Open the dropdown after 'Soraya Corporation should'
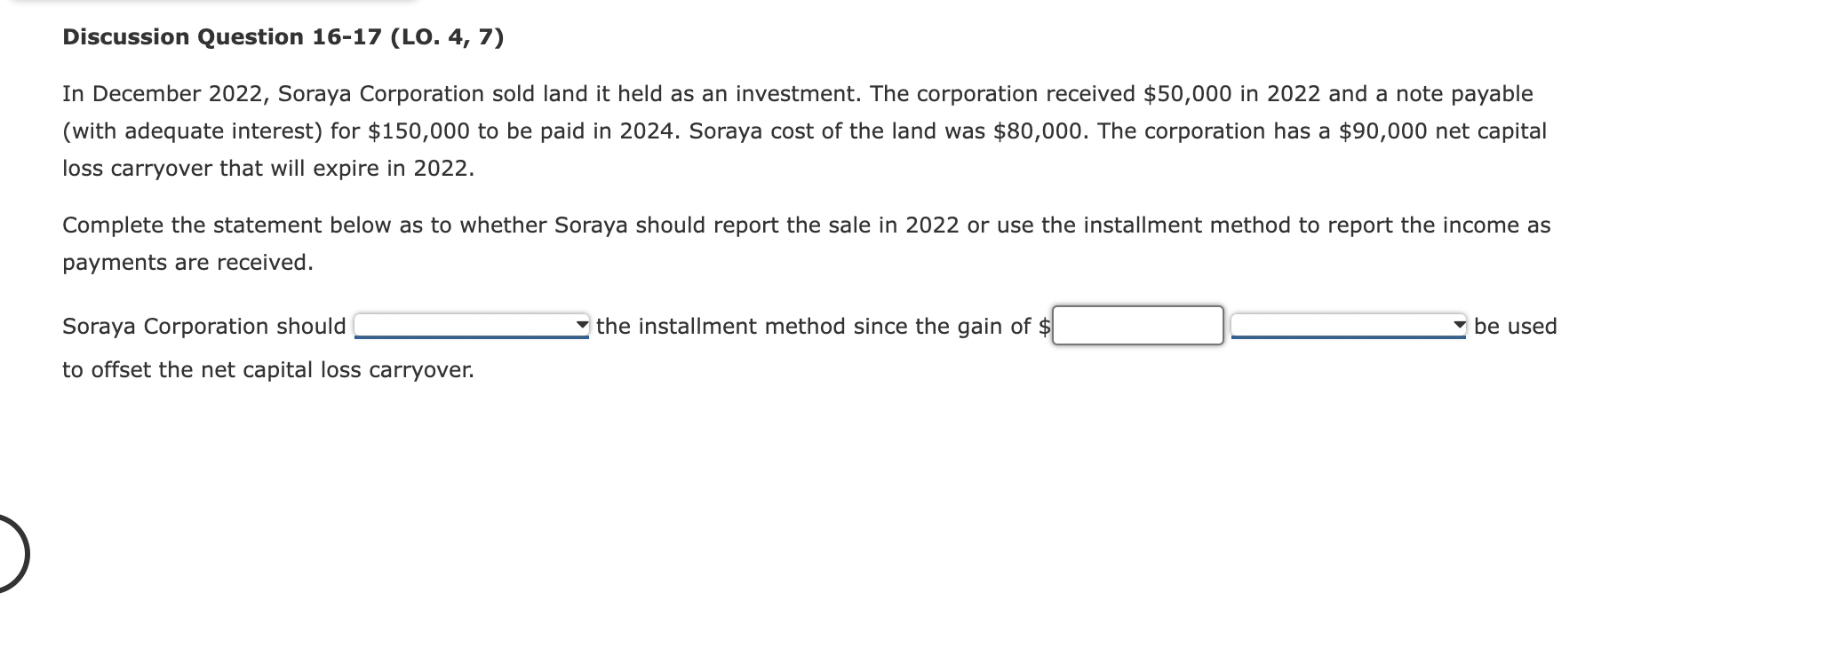 click(x=471, y=326)
